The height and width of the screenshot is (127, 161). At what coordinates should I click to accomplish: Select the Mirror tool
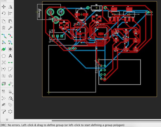coord(10,7)
